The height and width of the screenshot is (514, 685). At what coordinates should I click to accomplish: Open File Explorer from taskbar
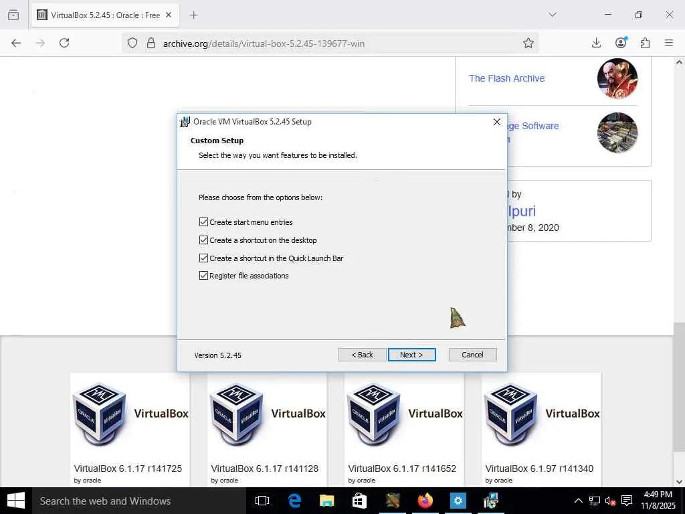tap(326, 501)
